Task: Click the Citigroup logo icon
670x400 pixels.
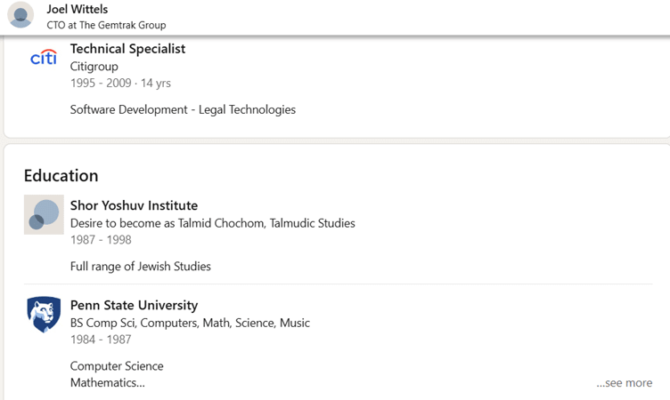Action: tap(44, 58)
